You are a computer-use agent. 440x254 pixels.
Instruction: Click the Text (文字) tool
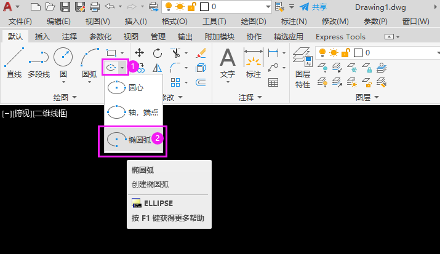[x=228, y=63]
